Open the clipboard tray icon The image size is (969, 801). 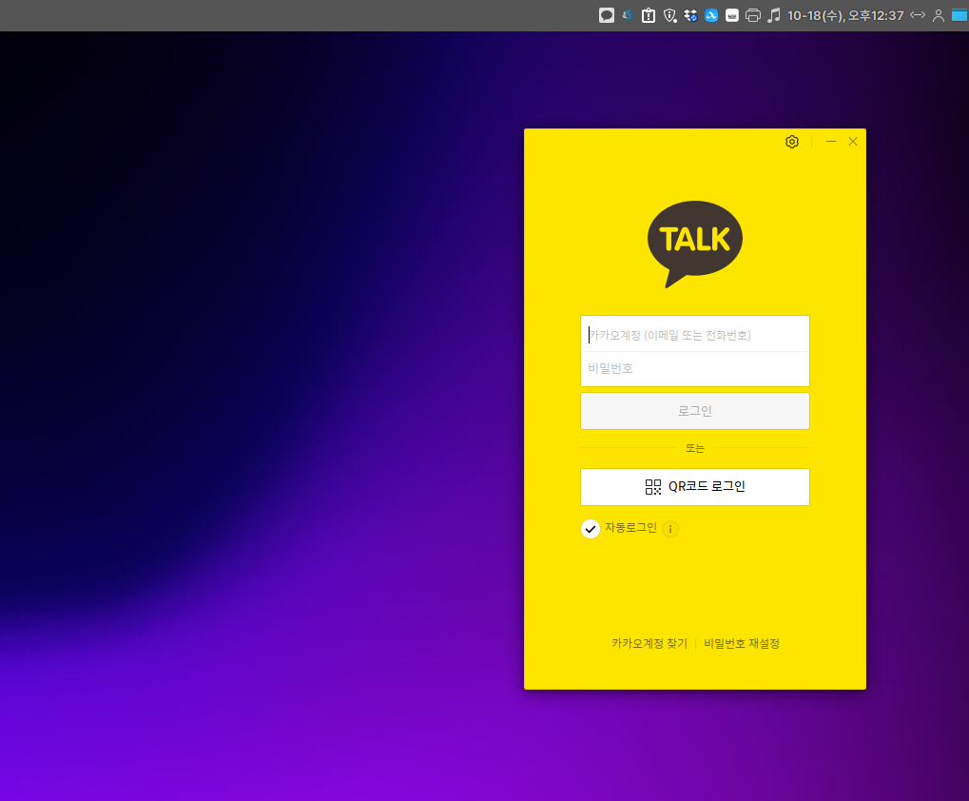[649, 15]
